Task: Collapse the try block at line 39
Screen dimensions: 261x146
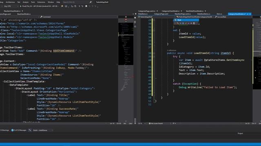Action: click(x=154, y=57)
